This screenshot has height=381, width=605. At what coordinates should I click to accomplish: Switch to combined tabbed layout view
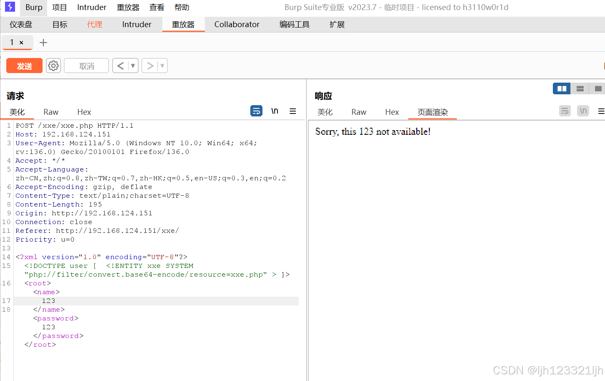598,88
